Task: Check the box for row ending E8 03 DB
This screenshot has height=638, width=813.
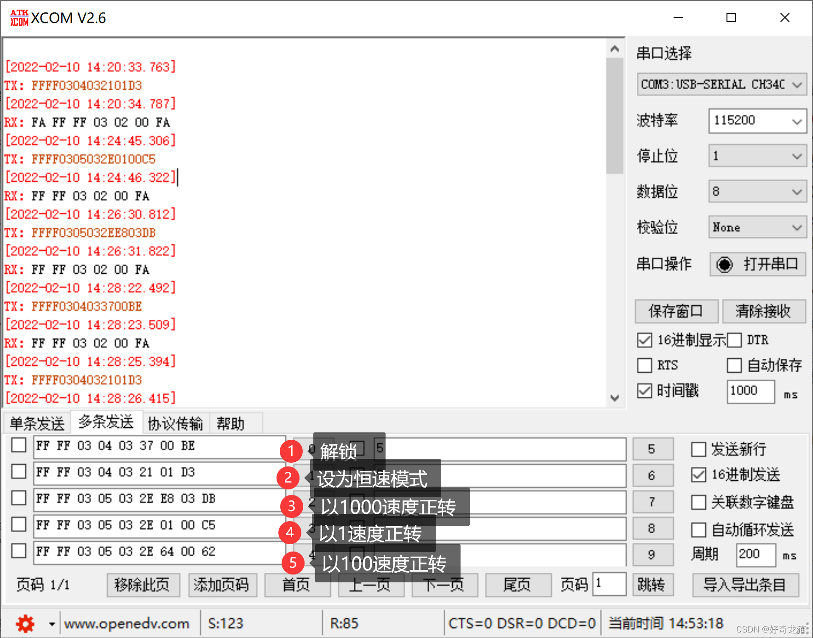Action: coord(19,498)
